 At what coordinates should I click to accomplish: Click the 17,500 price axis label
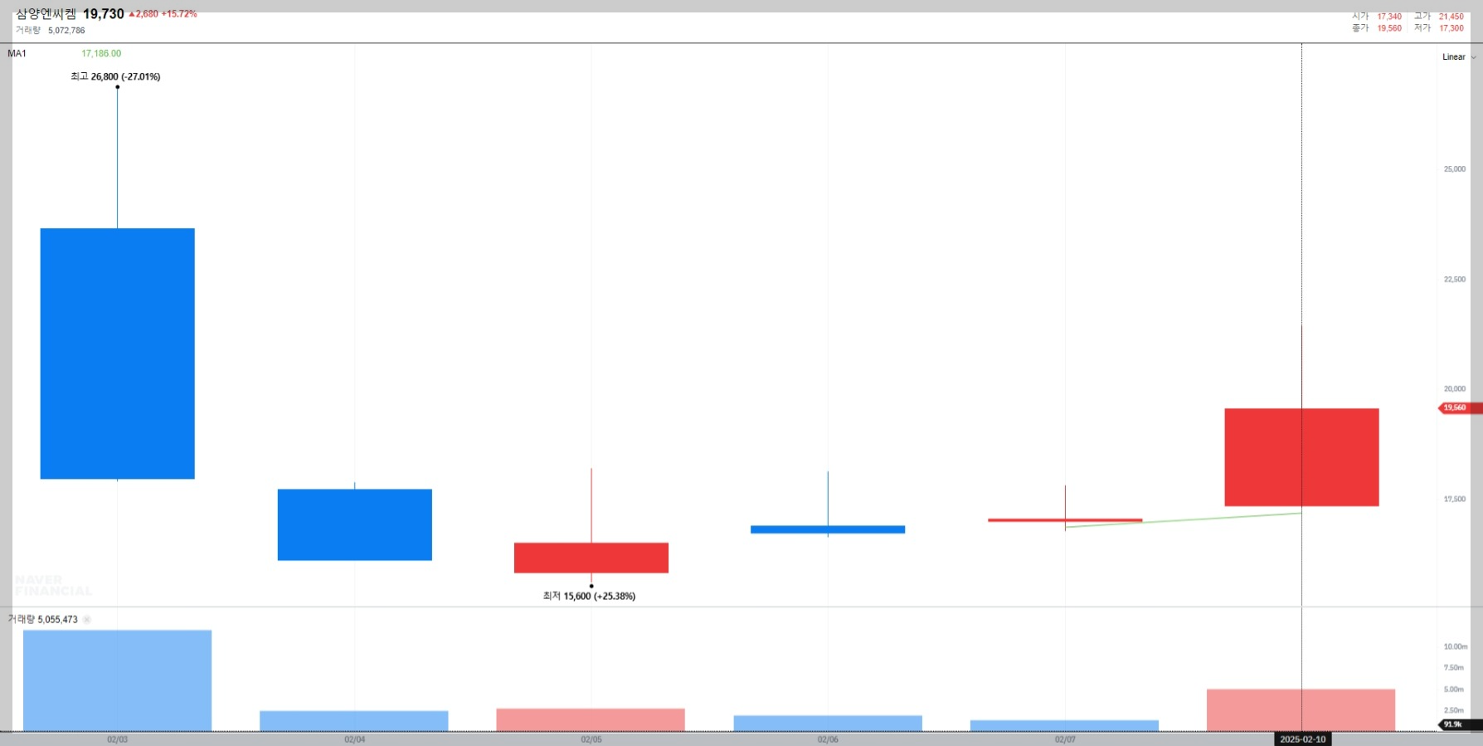[x=1455, y=500]
